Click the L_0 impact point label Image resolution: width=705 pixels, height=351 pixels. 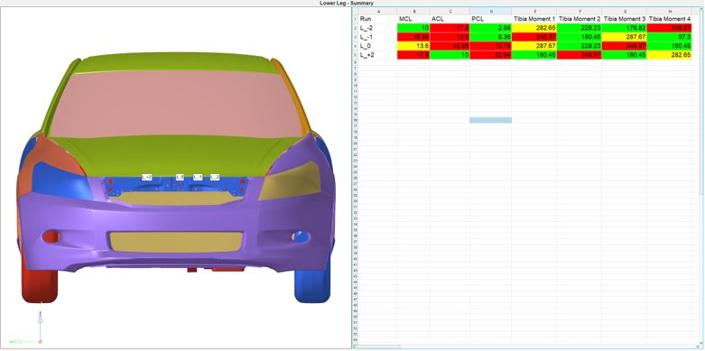tap(180, 177)
